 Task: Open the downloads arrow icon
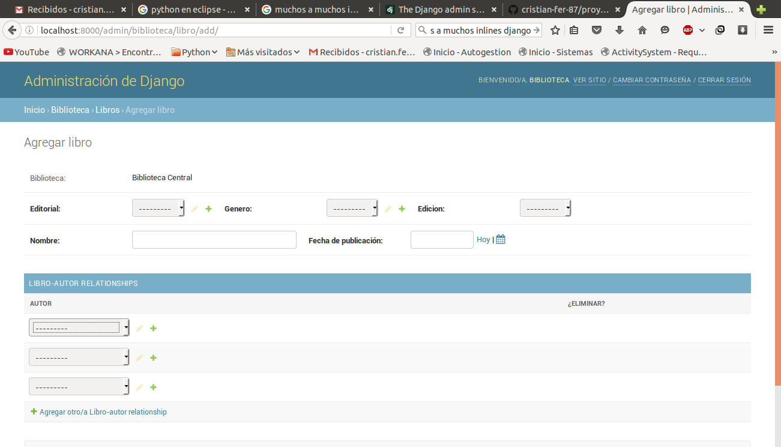(x=620, y=30)
